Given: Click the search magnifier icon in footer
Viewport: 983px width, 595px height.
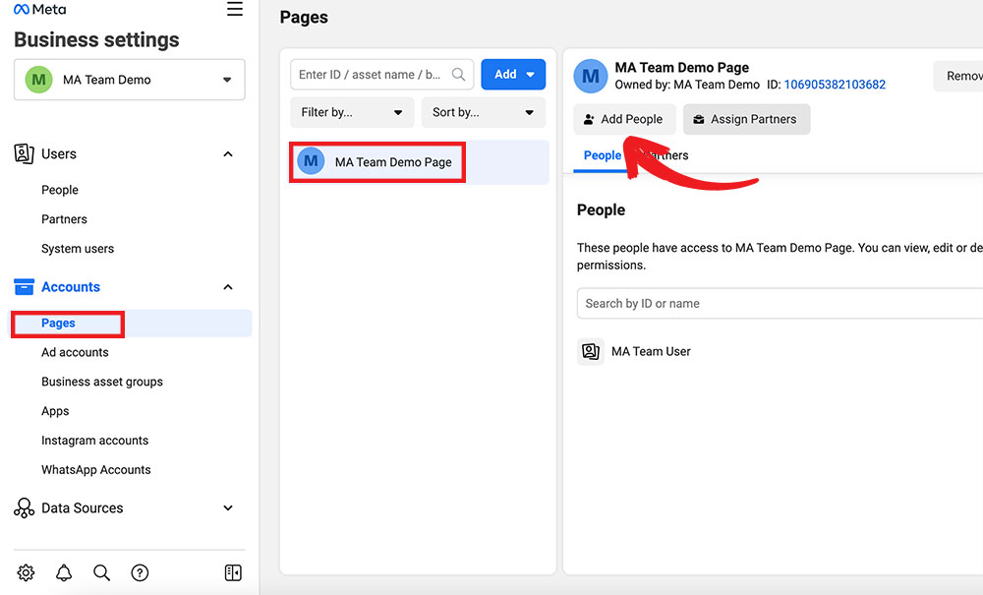Looking at the screenshot, I should coord(101,572).
